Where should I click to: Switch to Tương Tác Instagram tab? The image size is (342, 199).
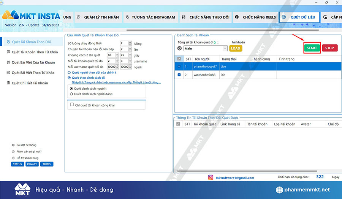coord(151,17)
